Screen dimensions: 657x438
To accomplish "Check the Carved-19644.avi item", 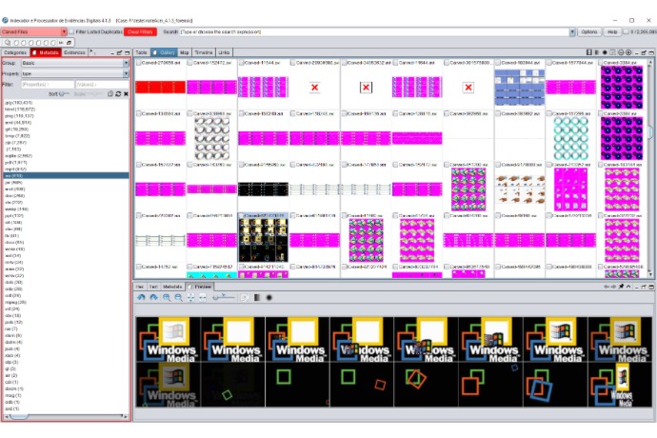I will [395, 63].
